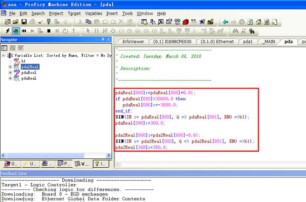This screenshot has height=202, width=306.
Task: Switch to the _MAIN editor tab
Action: click(x=270, y=42)
